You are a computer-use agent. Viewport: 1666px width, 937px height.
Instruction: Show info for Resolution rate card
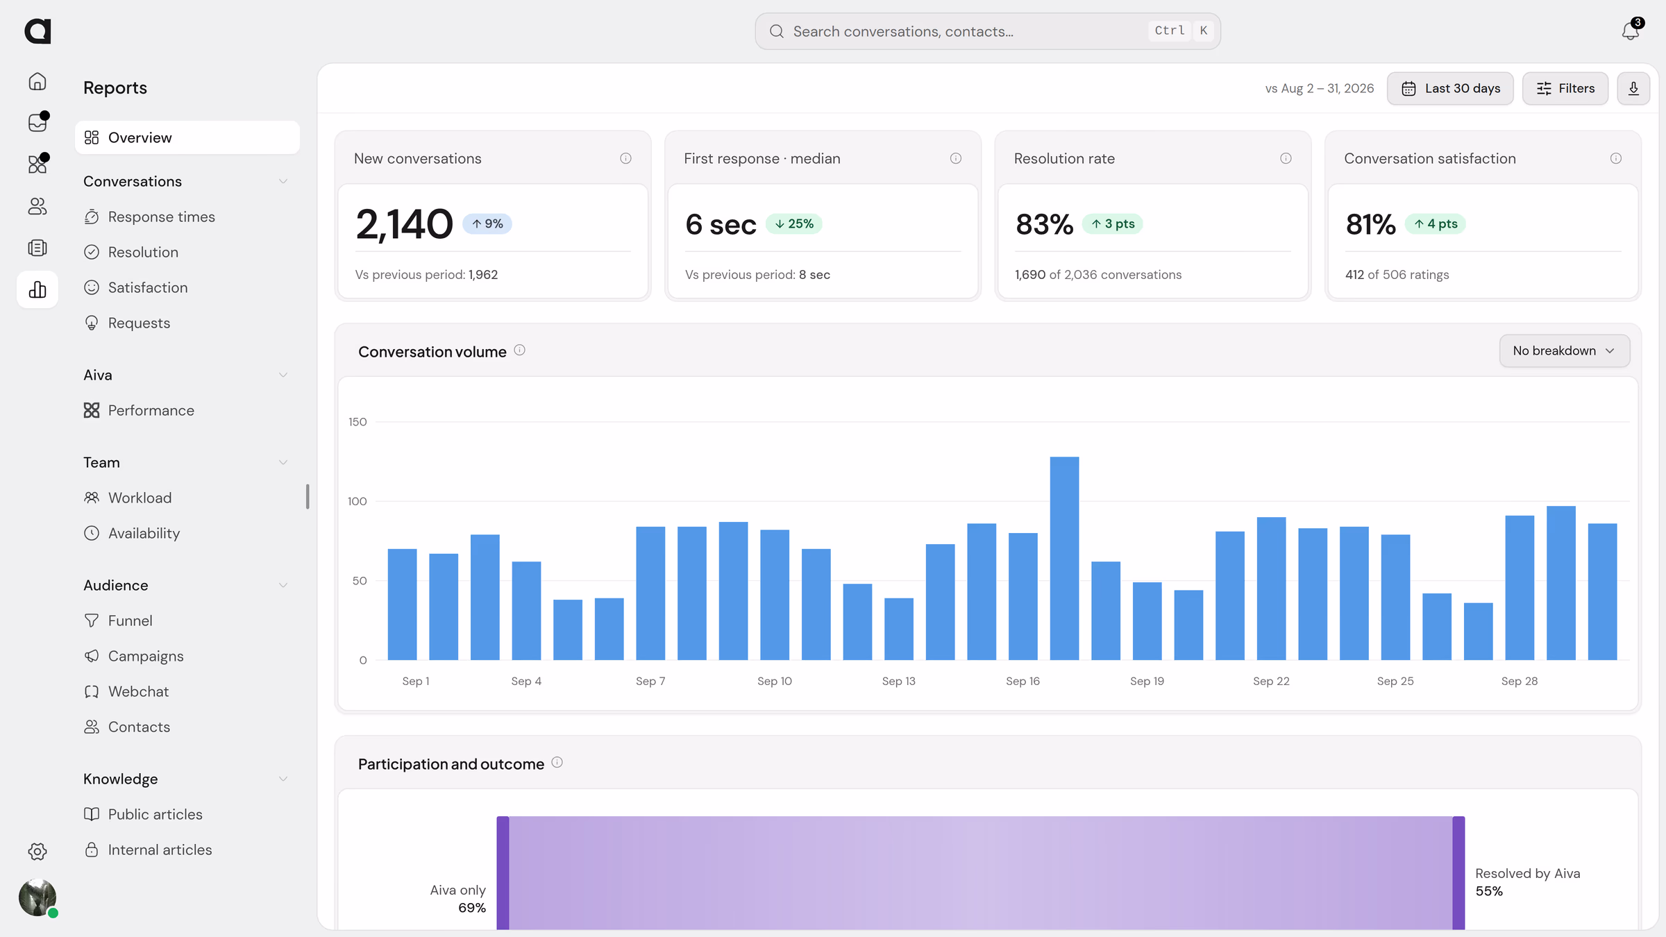(x=1286, y=158)
